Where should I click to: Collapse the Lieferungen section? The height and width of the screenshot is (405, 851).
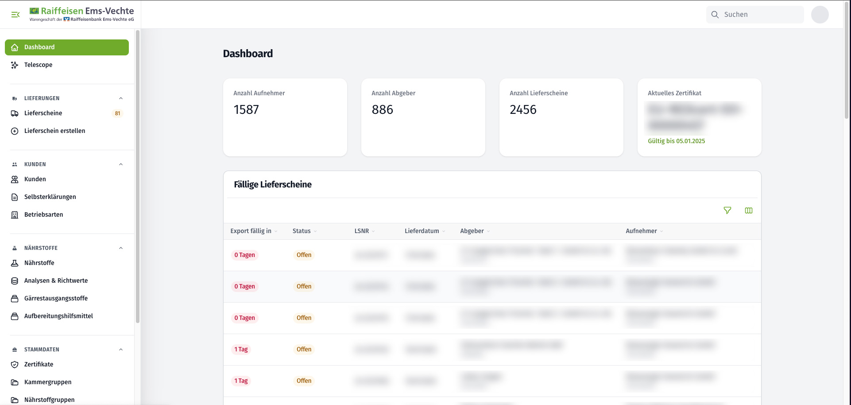point(121,98)
